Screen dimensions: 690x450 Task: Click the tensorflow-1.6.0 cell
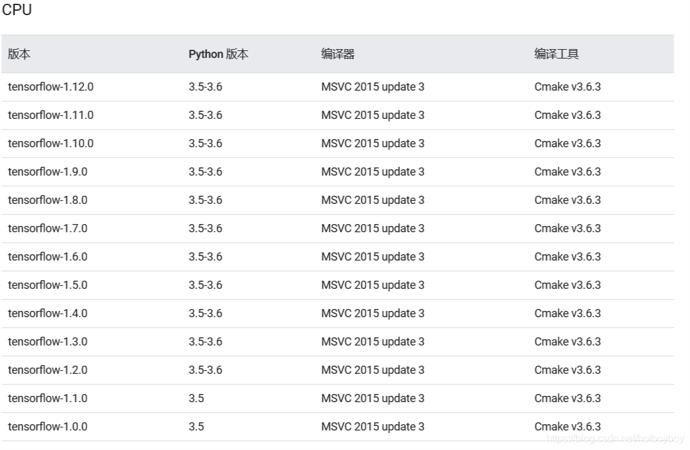[47, 256]
